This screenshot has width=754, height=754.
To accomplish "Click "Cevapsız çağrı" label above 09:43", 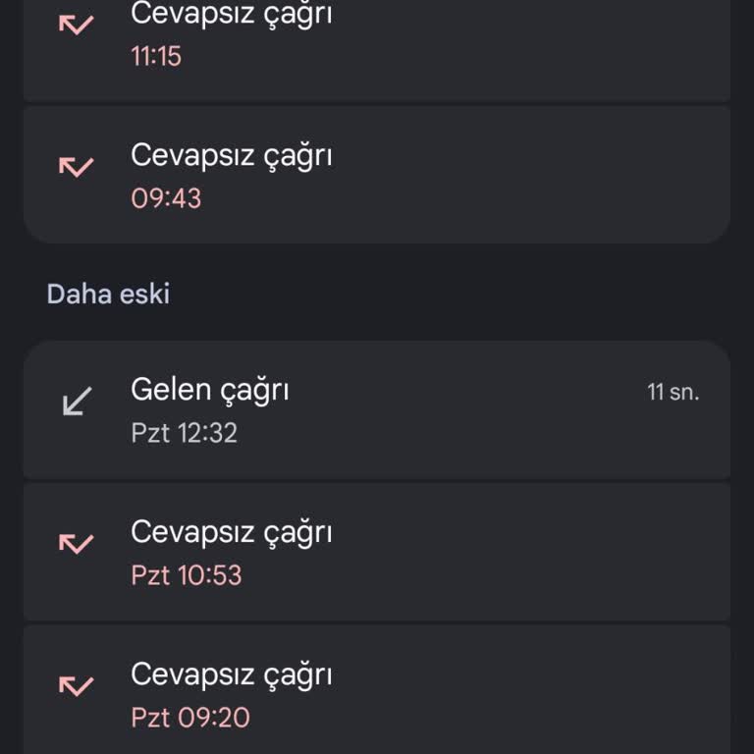I will 232,155.
